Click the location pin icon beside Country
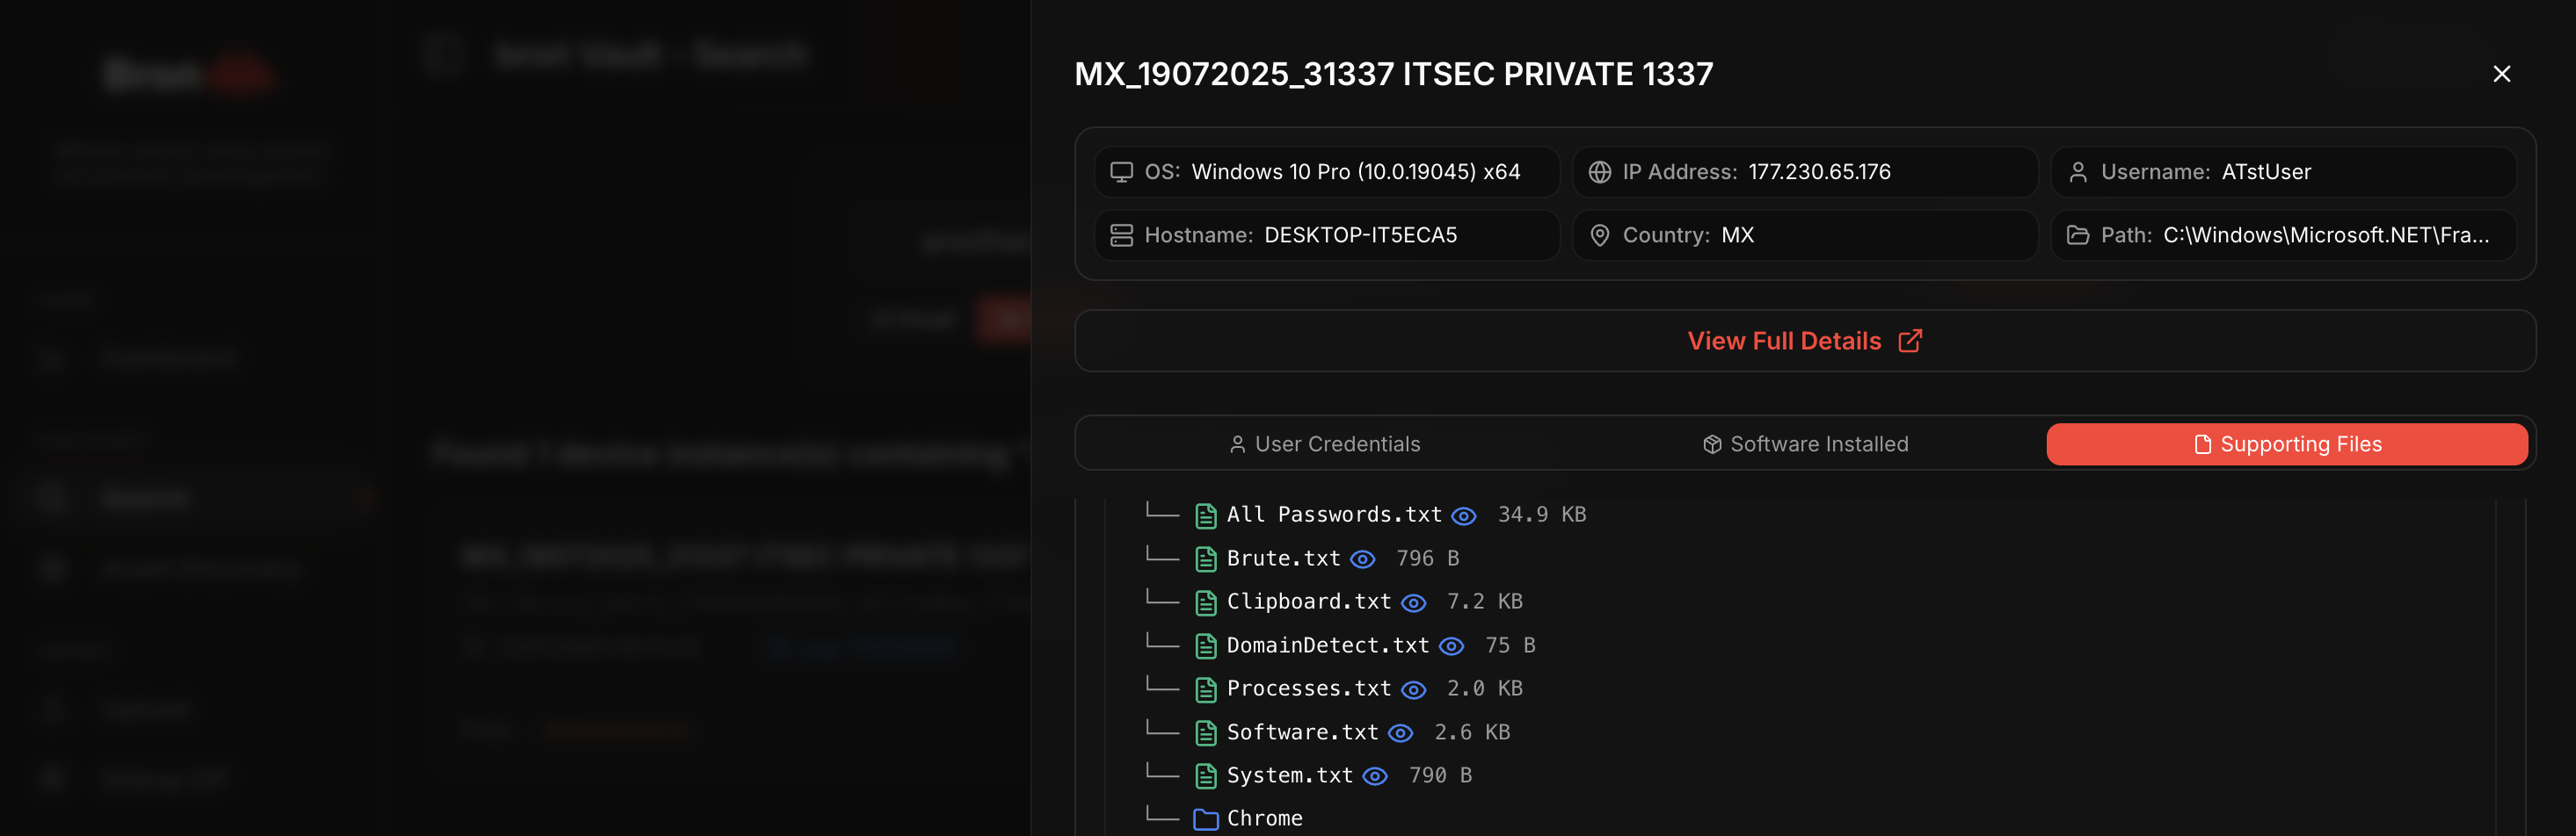This screenshot has height=836, width=2576. (1599, 234)
